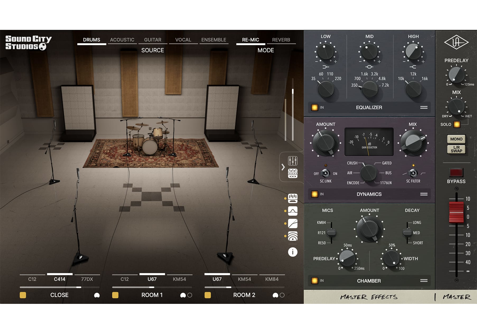Toggle the Chamber IN button

point(314,281)
